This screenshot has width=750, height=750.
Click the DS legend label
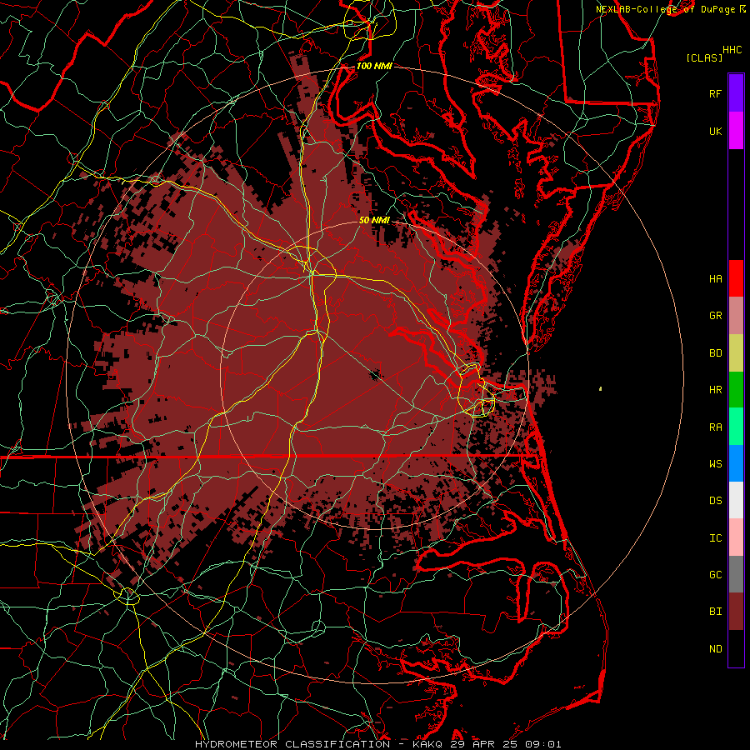(x=715, y=501)
